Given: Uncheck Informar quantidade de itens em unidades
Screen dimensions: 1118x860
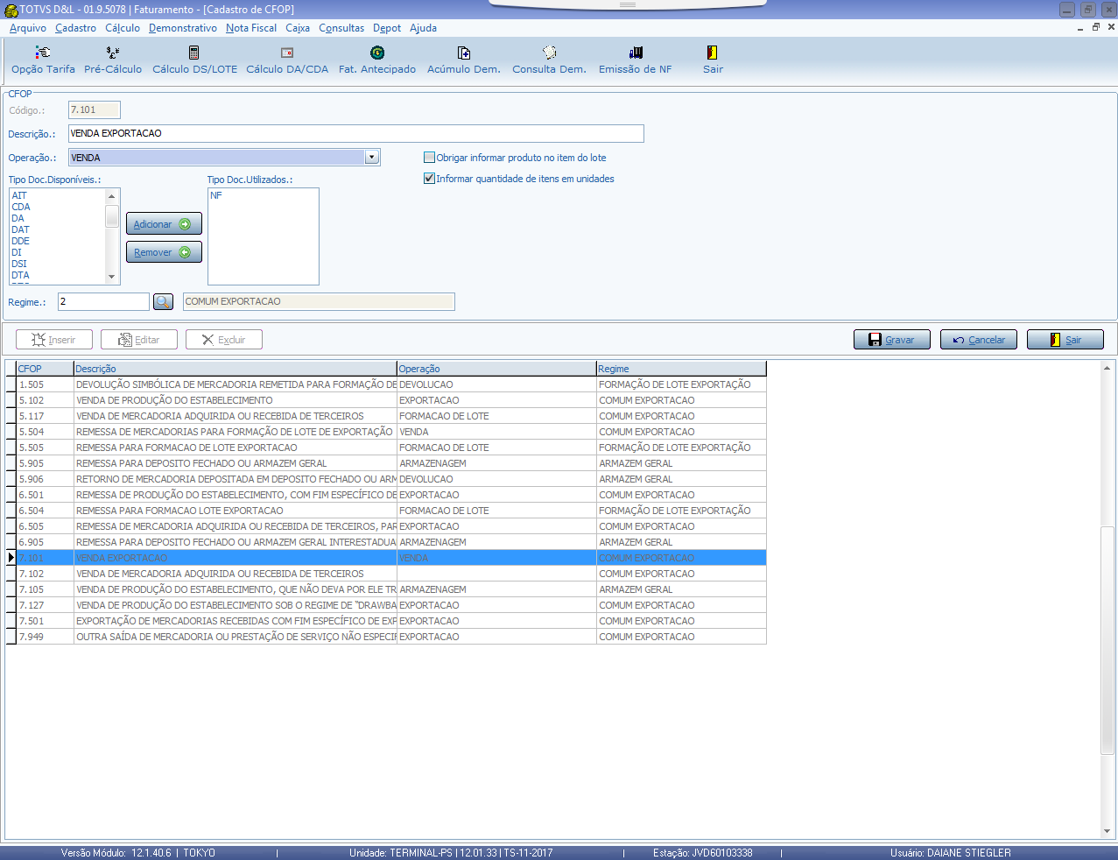Looking at the screenshot, I should pos(429,179).
